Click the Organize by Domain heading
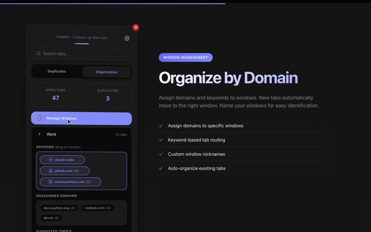 (228, 78)
